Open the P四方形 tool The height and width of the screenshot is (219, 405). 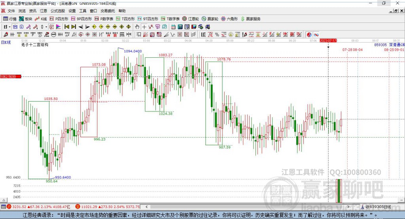pyautogui.click(x=59, y=19)
